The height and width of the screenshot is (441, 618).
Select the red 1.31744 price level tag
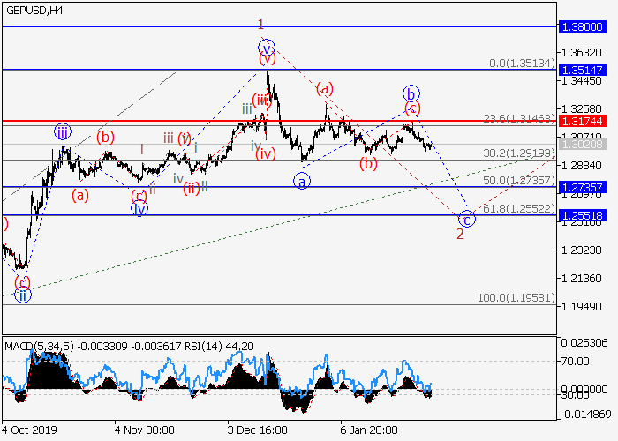tap(583, 120)
